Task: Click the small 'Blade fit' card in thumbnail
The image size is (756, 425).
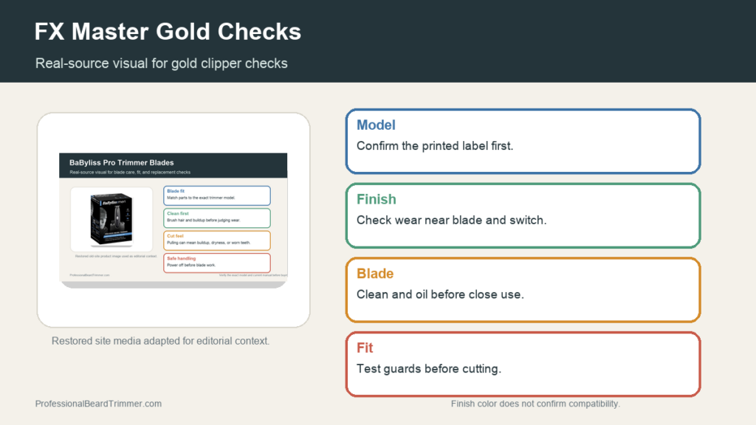Action: point(217,196)
